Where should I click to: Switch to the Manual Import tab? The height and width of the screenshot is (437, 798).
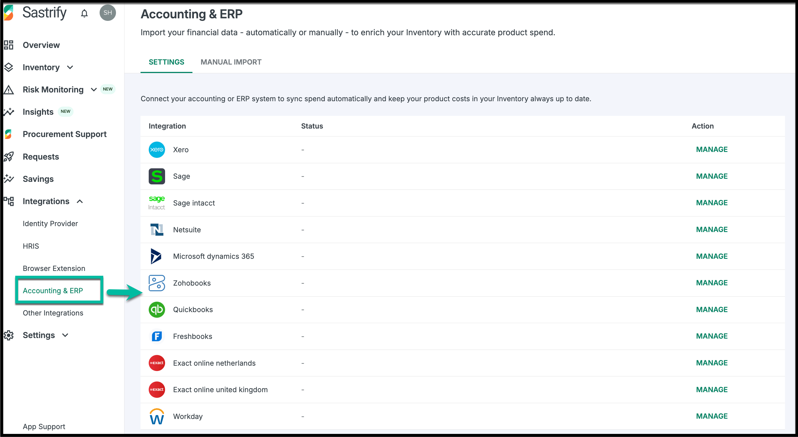[231, 62]
